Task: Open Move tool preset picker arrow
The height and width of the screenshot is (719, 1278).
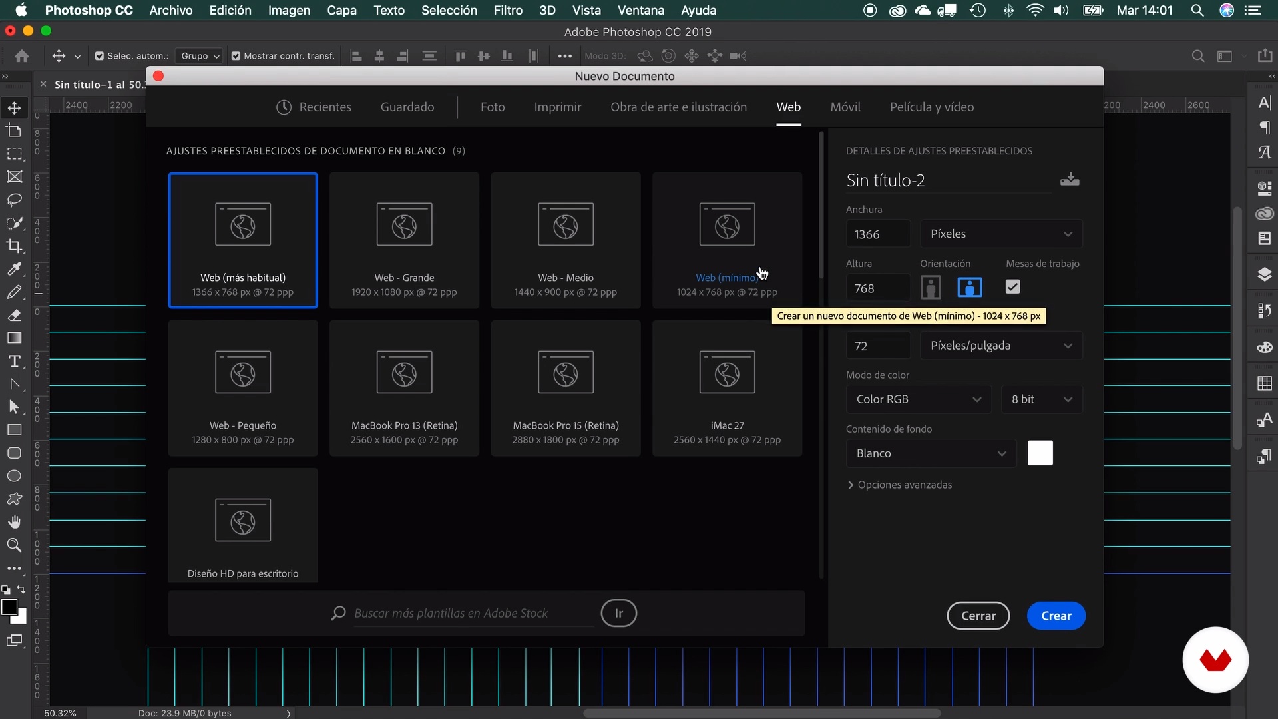Action: coord(77,57)
